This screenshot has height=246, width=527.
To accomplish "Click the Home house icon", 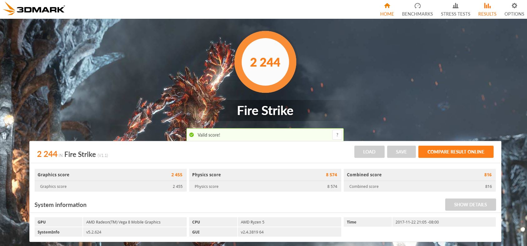I will click(387, 6).
